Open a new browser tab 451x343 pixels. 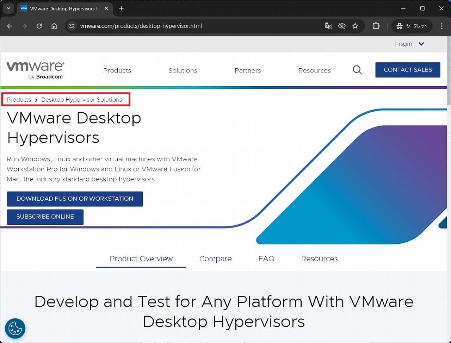click(x=121, y=8)
